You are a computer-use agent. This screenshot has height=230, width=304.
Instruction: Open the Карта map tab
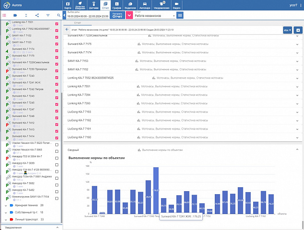[x=68, y=5]
